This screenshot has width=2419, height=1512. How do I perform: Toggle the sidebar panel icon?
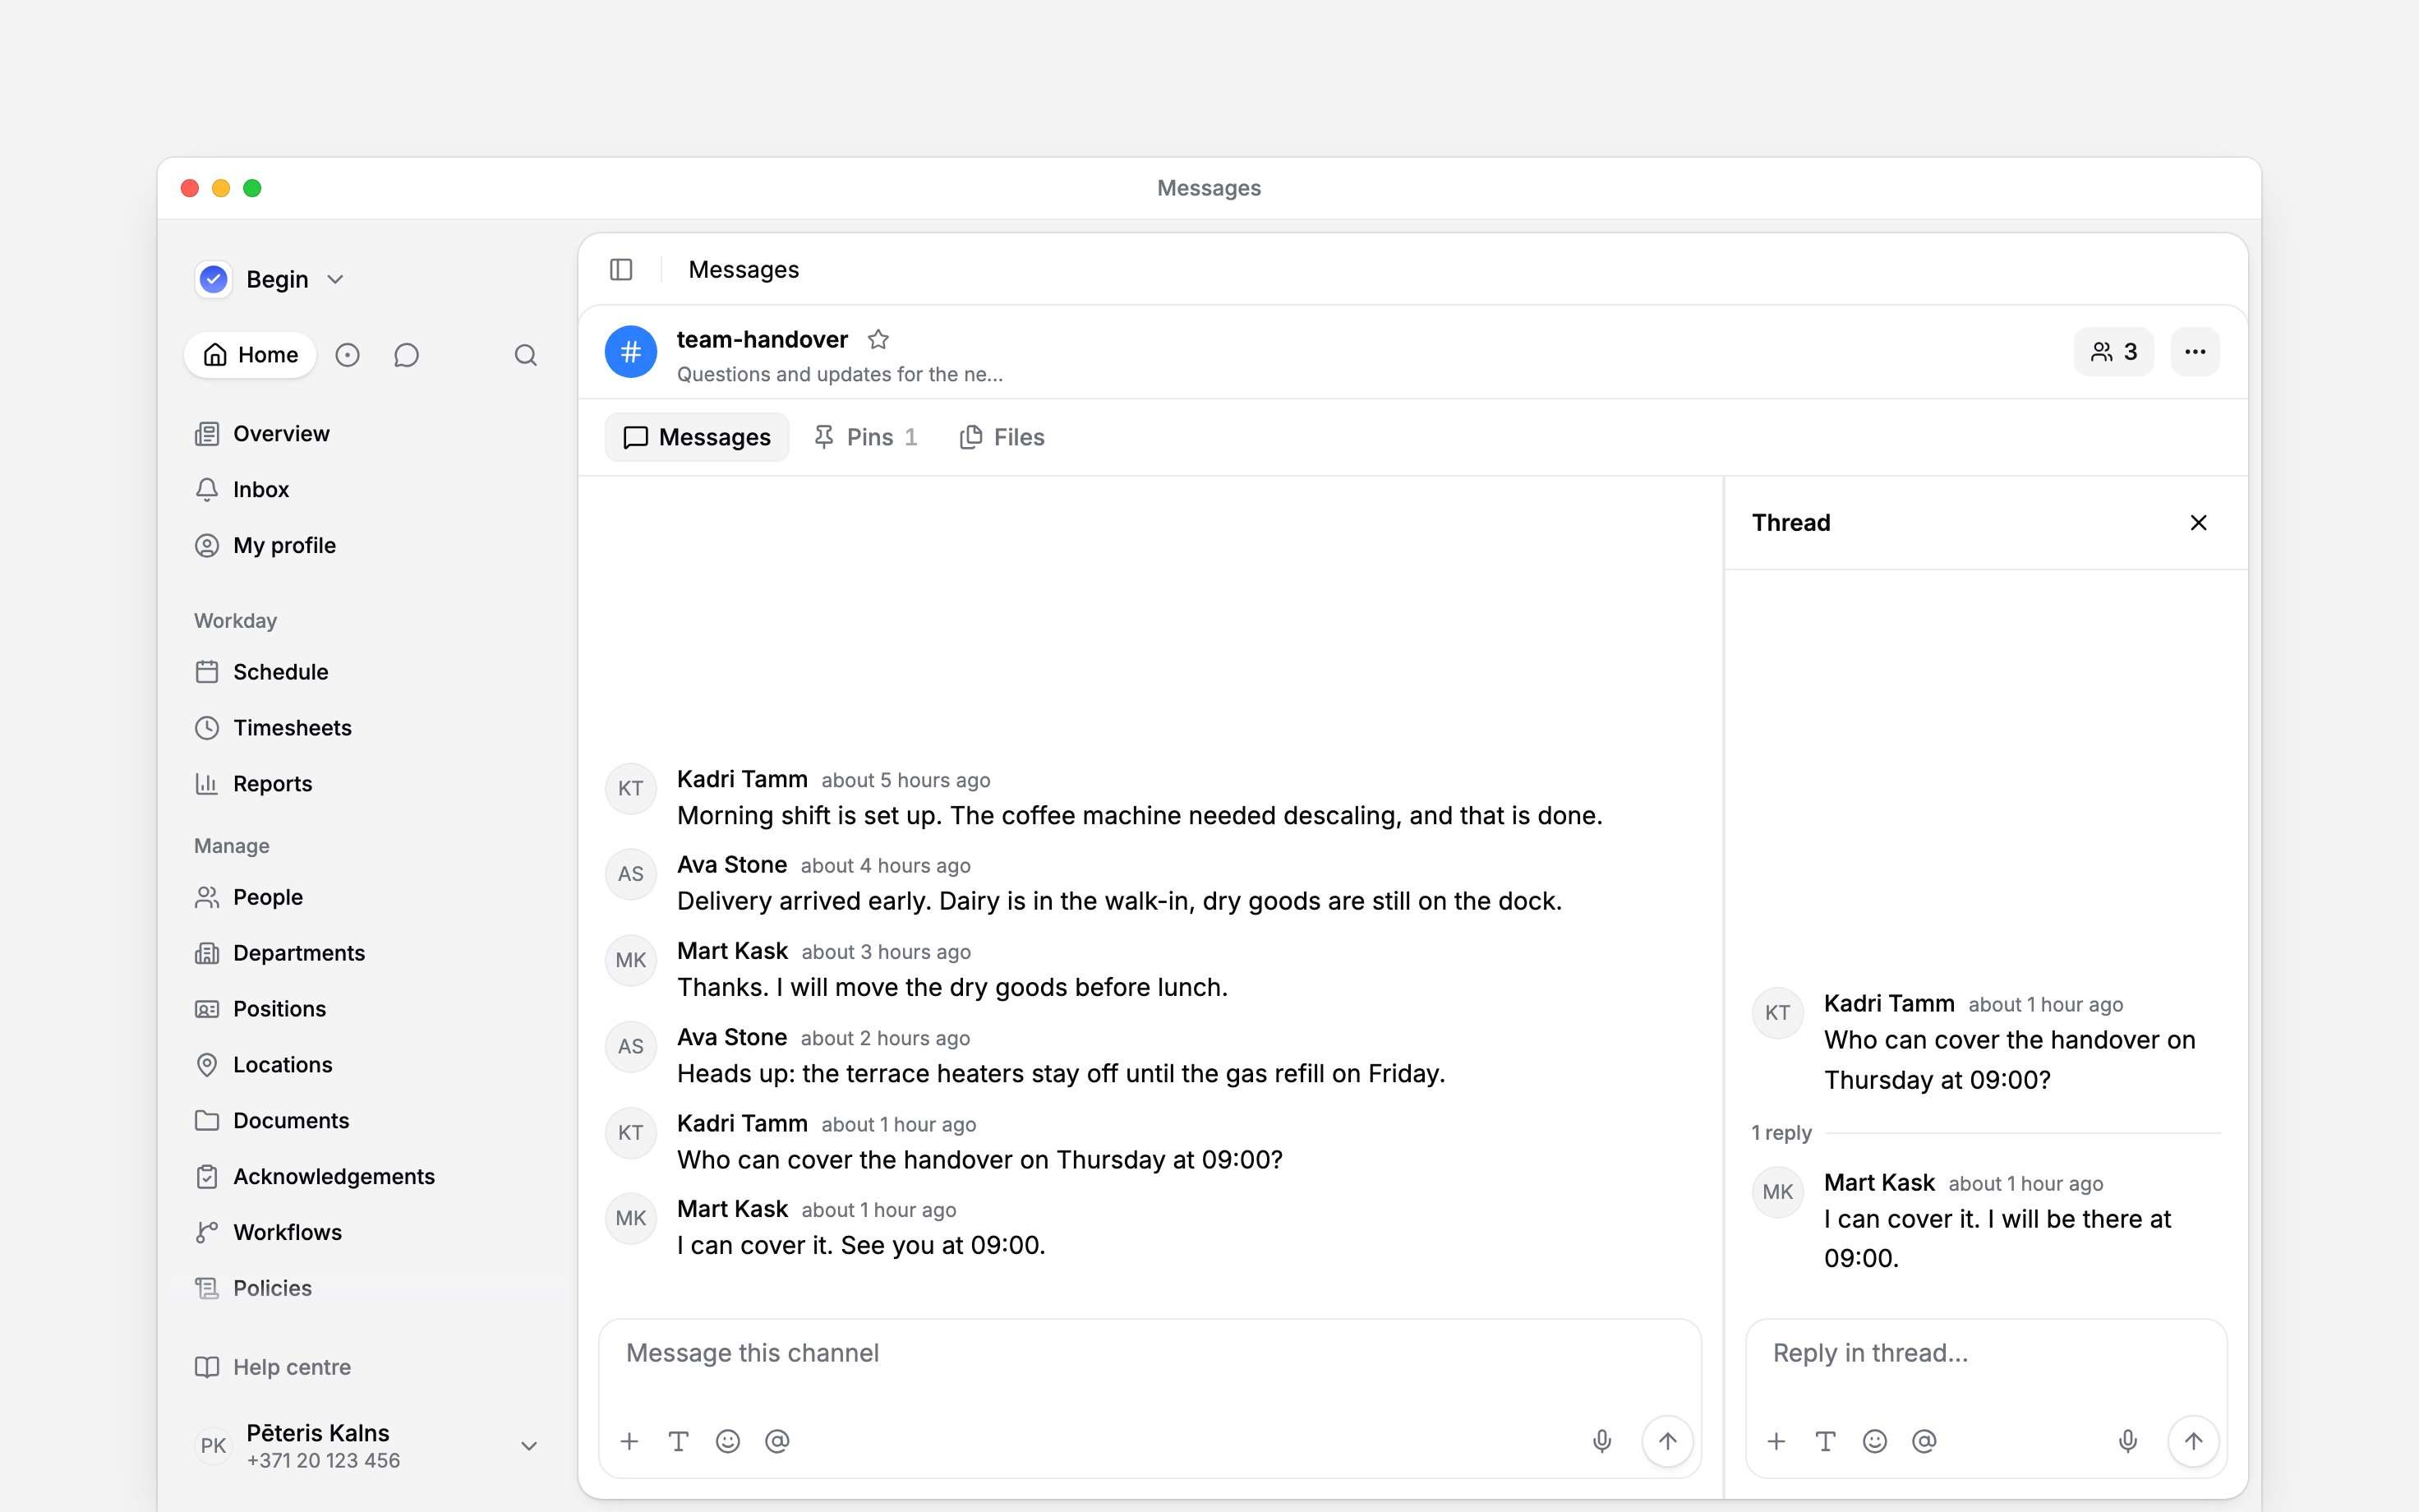620,270
